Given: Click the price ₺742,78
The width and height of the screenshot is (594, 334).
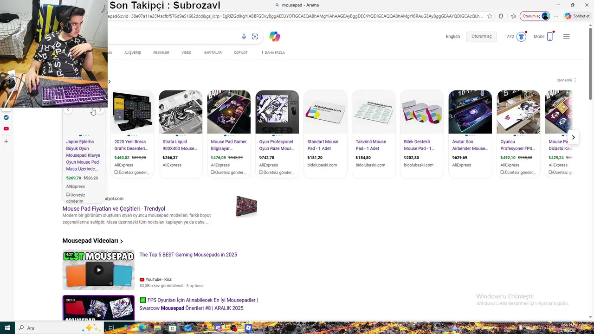Looking at the screenshot, I should point(267,158).
